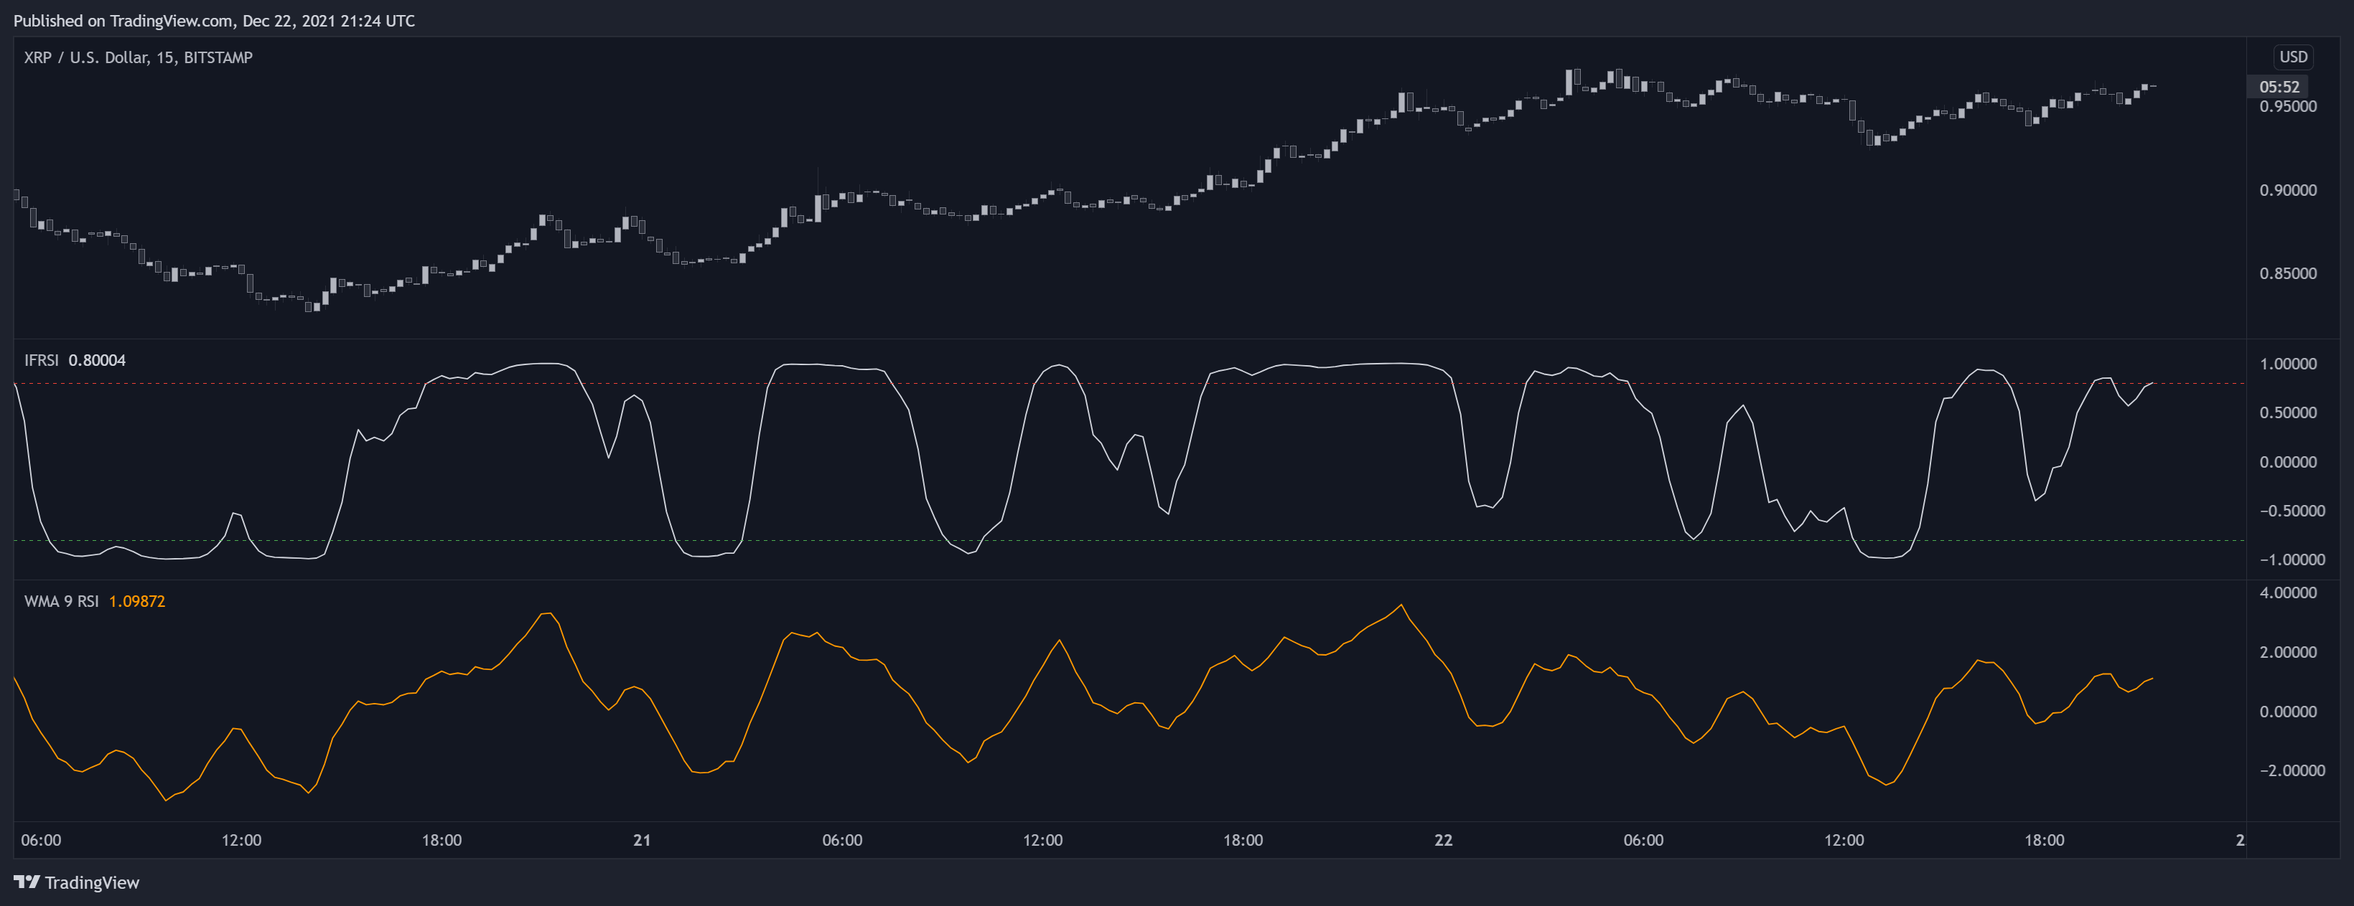Click the 0.85000 price axis label
This screenshot has width=2354, height=906.
click(x=2287, y=273)
